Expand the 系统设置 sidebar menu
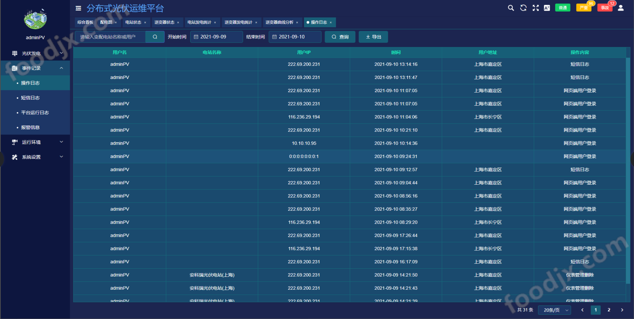The image size is (634, 319). point(35,157)
